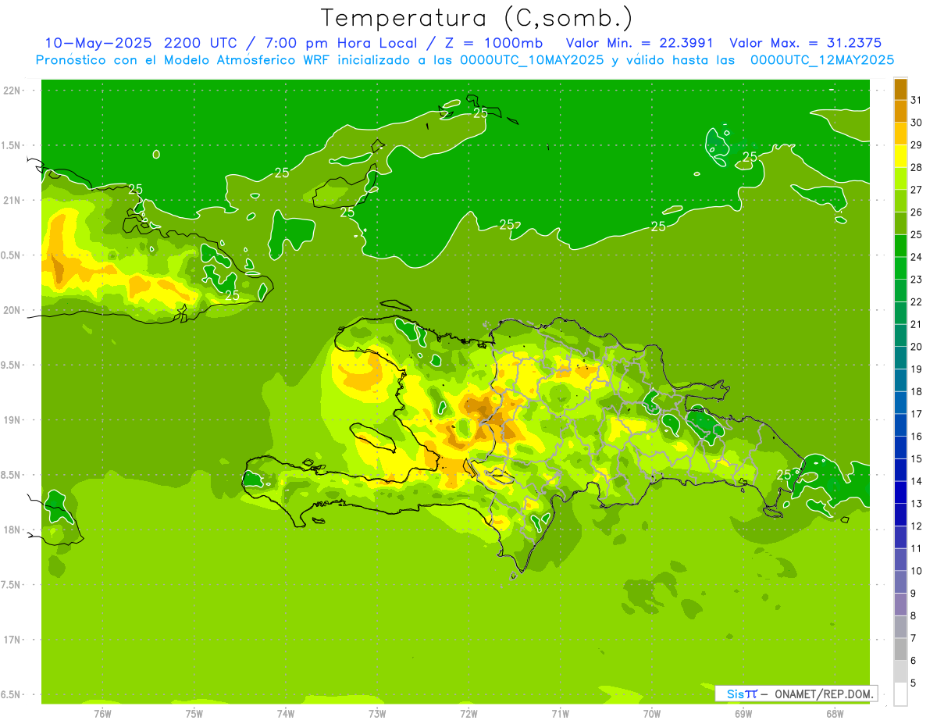The image size is (937, 724).
Task: Click the '12' value on the color scale
Action: 917,526
